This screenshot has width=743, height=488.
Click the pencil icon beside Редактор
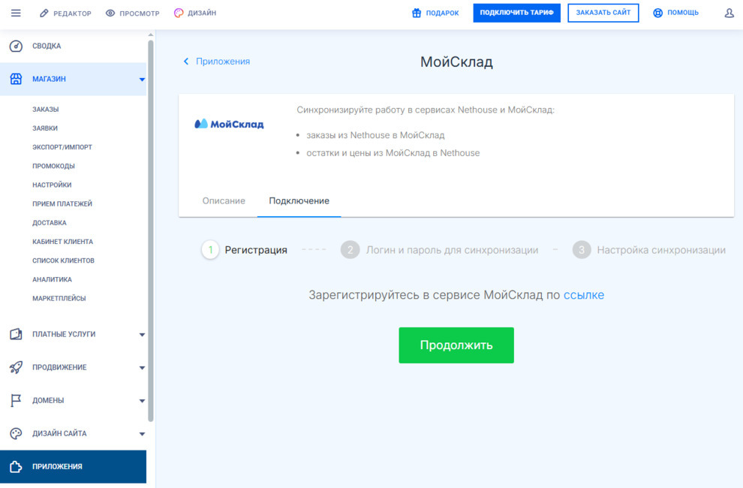pos(44,14)
